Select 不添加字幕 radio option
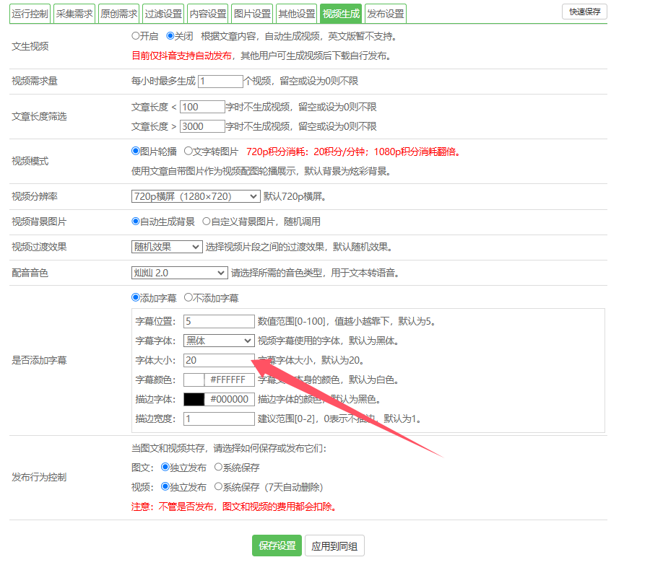The width and height of the screenshot is (663, 565). click(188, 297)
